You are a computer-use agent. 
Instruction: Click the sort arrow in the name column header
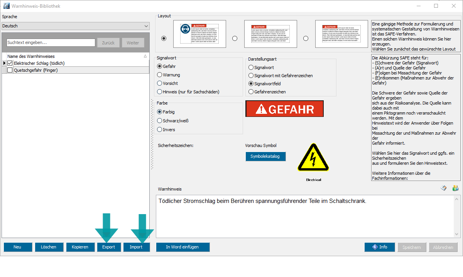(x=145, y=56)
